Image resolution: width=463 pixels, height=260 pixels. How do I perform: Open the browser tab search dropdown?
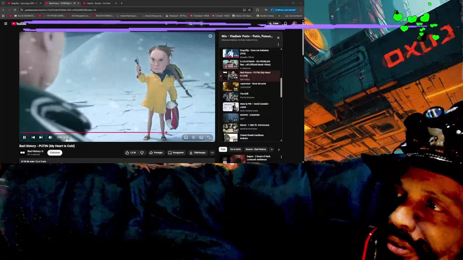(3, 3)
